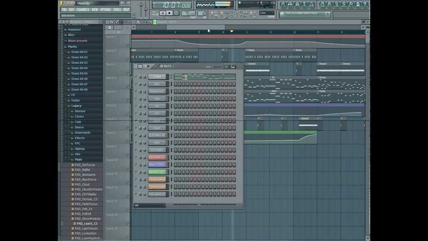Open the EDIT menu
This screenshot has width=428, height=241.
click(x=72, y=10)
